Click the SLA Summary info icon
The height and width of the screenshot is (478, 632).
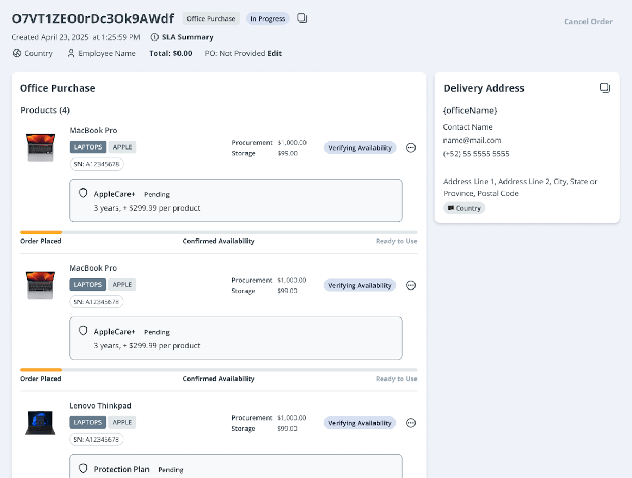tap(154, 37)
